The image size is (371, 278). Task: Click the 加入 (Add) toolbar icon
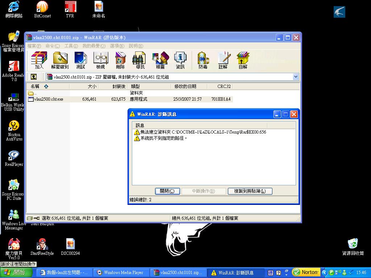[x=39, y=60]
